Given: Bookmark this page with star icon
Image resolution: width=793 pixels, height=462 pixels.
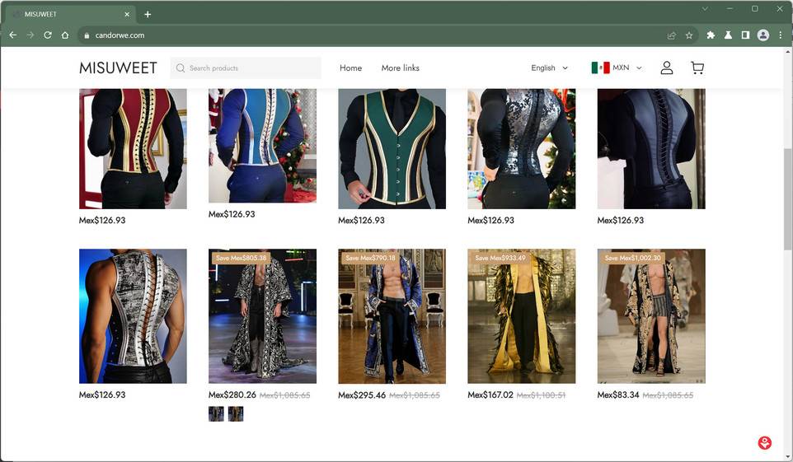Looking at the screenshot, I should tap(689, 35).
